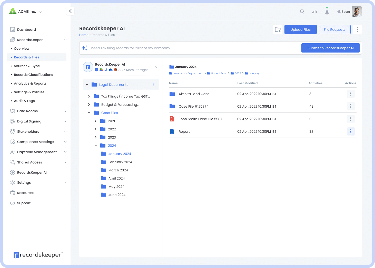Expand the Tax Filings folder arrow
375x268 pixels.
pos(89,96)
